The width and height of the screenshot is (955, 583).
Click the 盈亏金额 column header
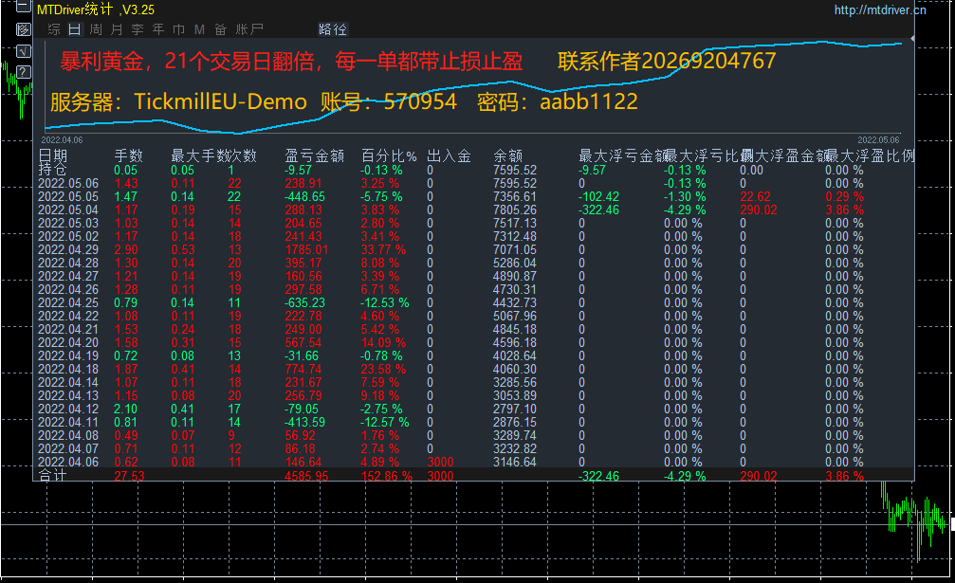(315, 155)
